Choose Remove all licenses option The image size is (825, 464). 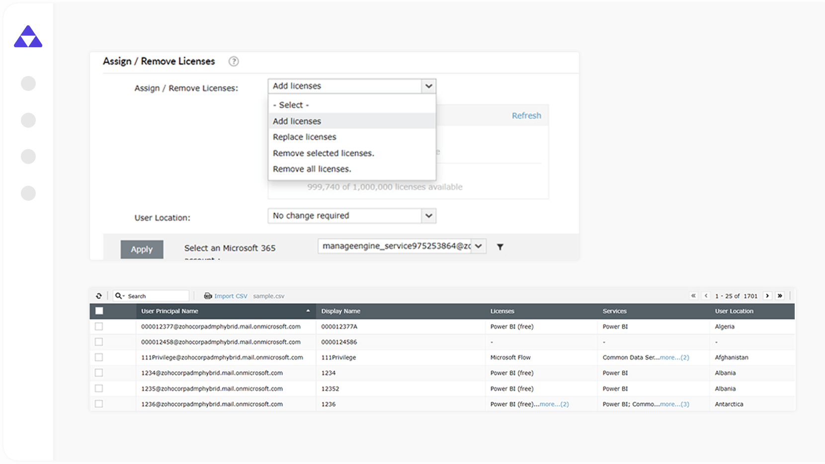point(312,169)
